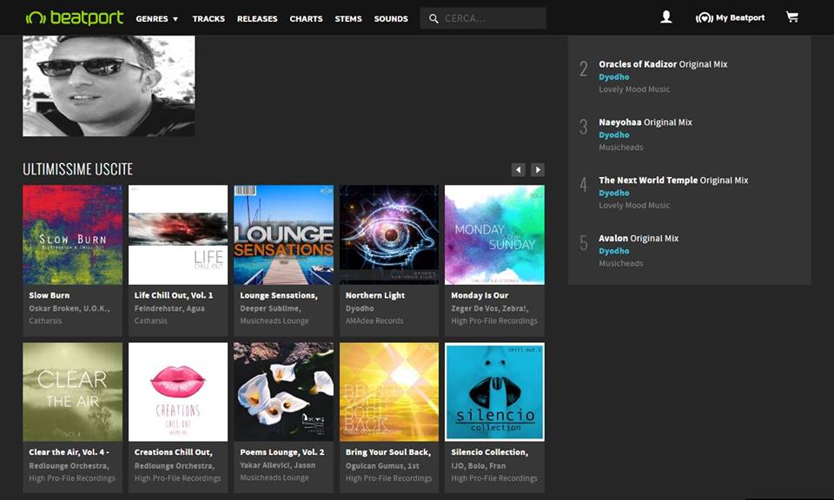834x500 pixels.
Task: Click IJO, Bolo, Fran artists
Action: [x=478, y=465]
